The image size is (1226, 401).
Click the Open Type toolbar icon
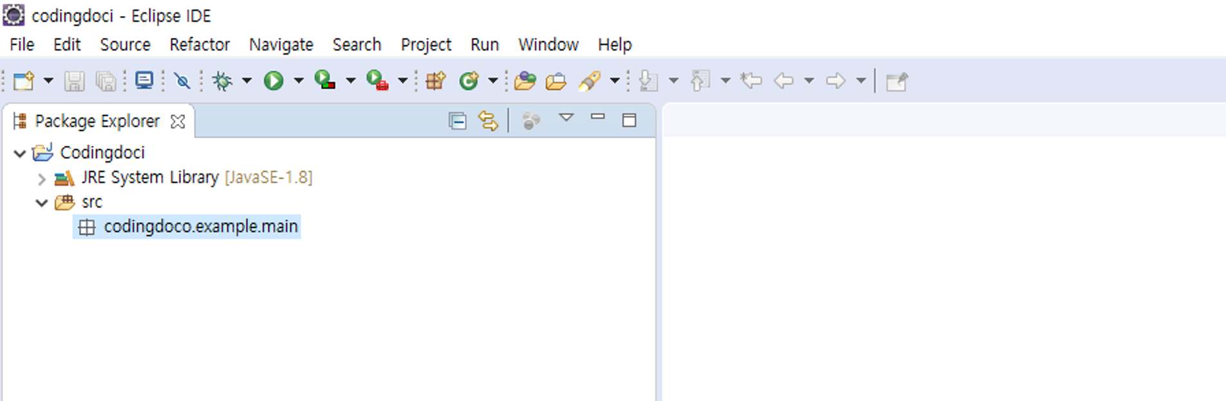[525, 81]
